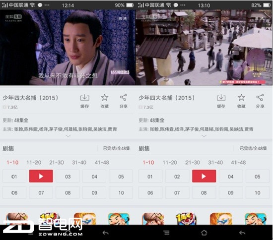
Task: Play episode 03 in left screen
Action: point(68,177)
